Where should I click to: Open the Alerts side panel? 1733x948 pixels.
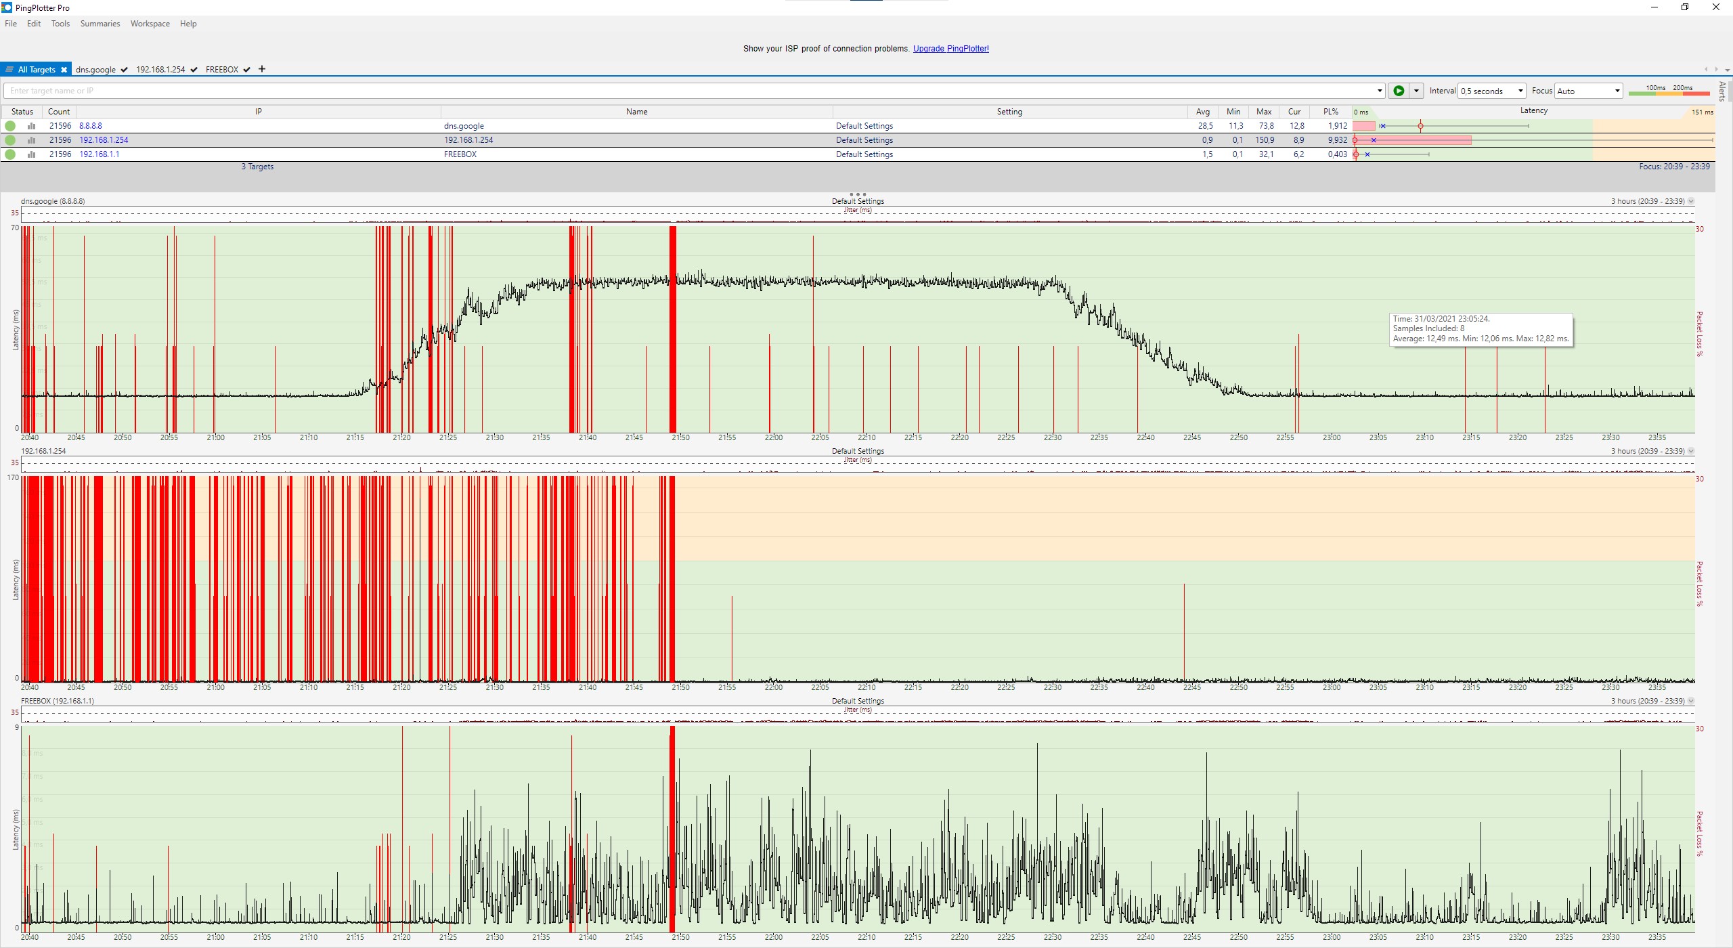tap(1722, 91)
